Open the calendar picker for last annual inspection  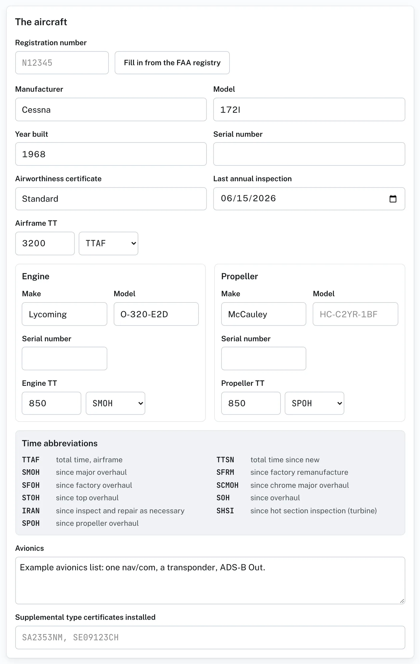point(393,199)
